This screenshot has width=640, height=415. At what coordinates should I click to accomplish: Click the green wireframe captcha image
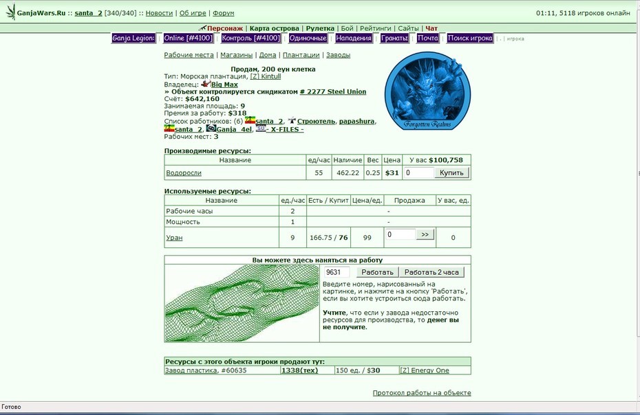(x=242, y=303)
